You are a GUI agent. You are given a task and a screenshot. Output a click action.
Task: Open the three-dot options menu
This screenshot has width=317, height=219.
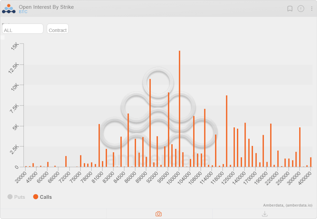click(x=311, y=8)
